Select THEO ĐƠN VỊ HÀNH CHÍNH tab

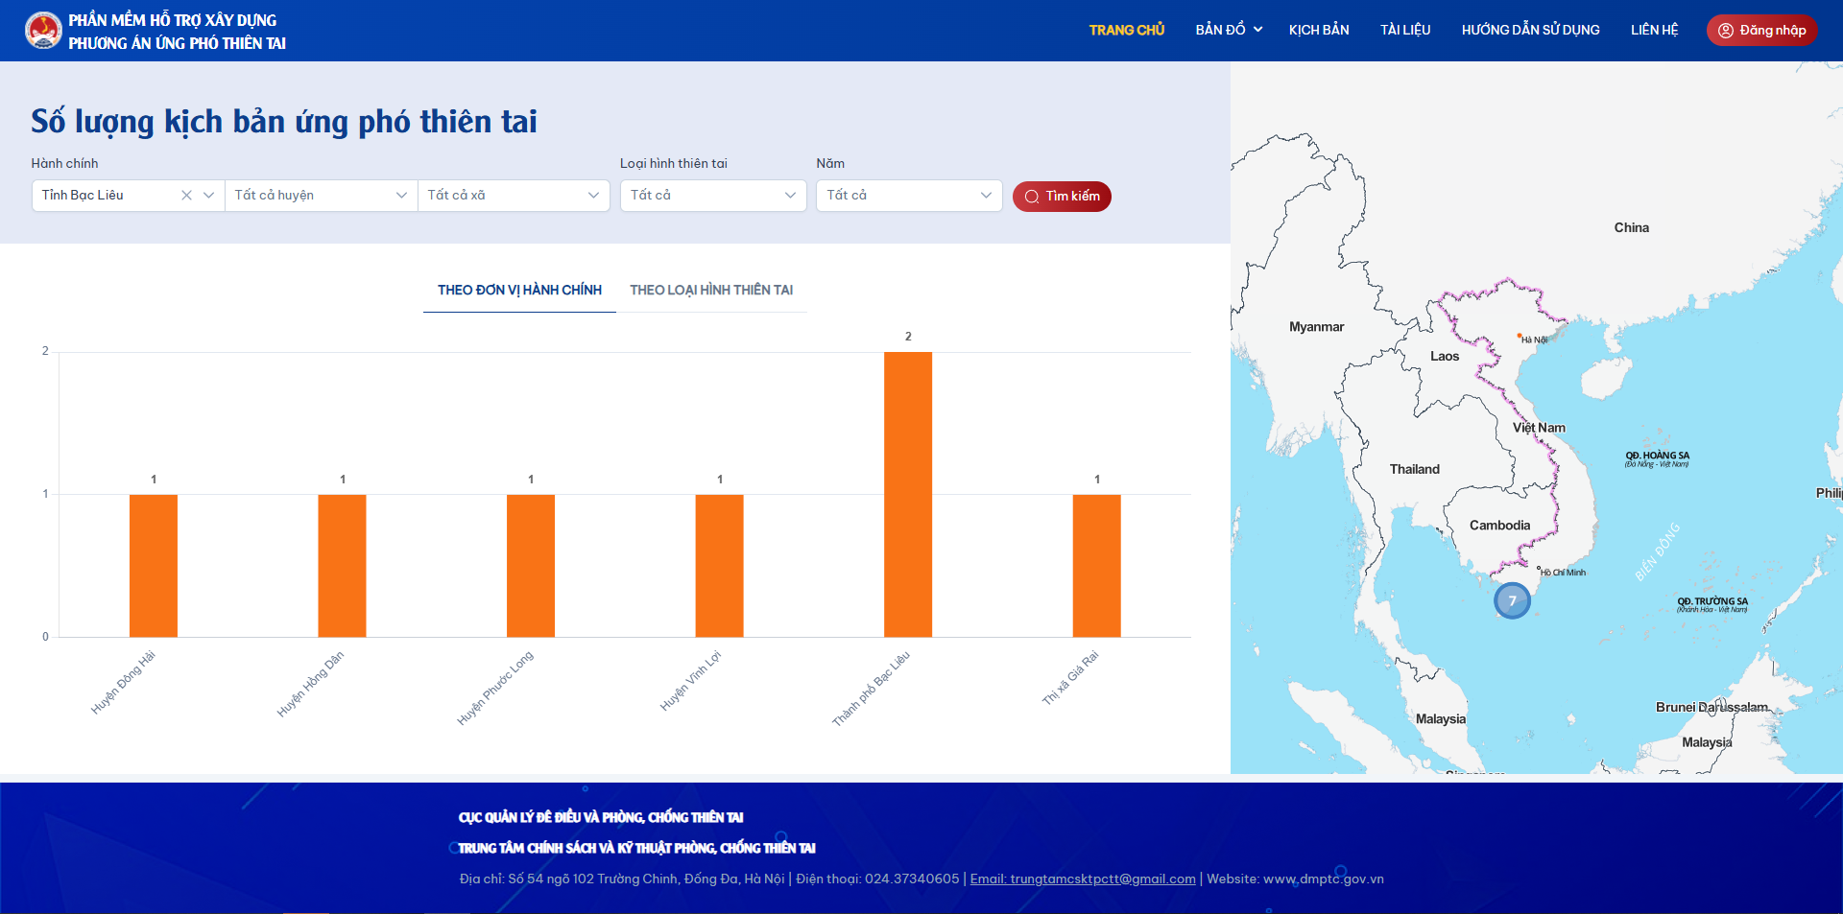(x=519, y=291)
